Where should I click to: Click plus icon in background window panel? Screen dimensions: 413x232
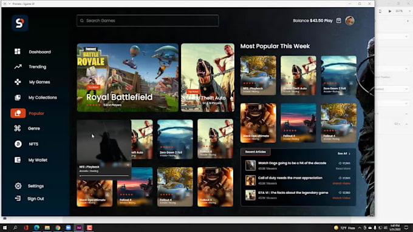click(x=408, y=21)
